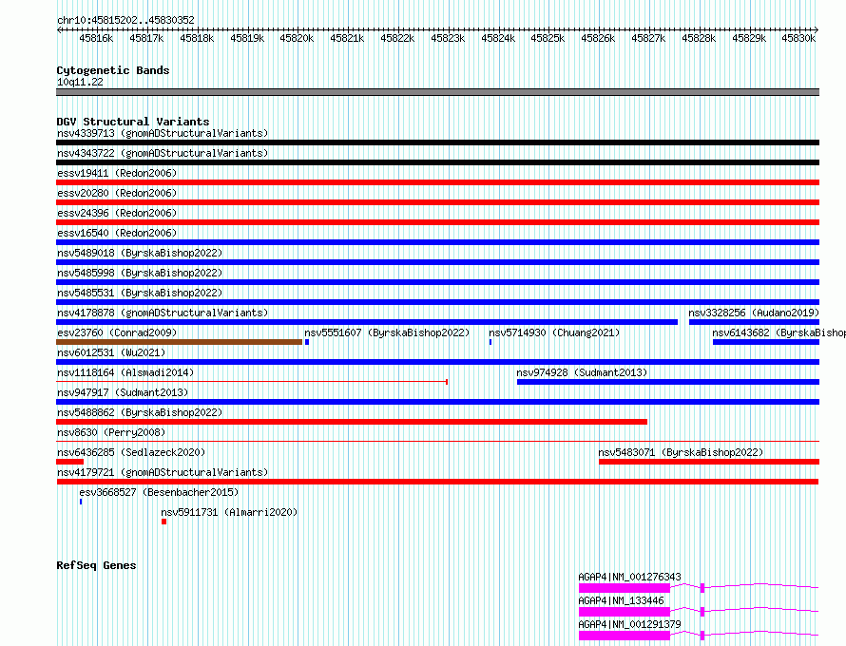Click nsv5485998 (ByrskaBishop2022) label
Viewport: 846px width, 646px height.
(x=140, y=273)
